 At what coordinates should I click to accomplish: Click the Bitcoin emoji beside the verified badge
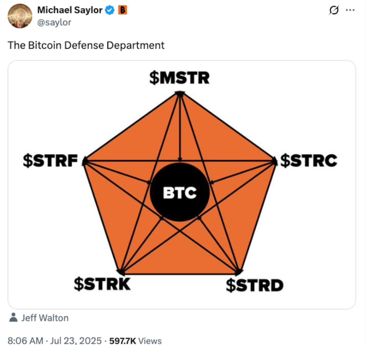[x=122, y=10]
